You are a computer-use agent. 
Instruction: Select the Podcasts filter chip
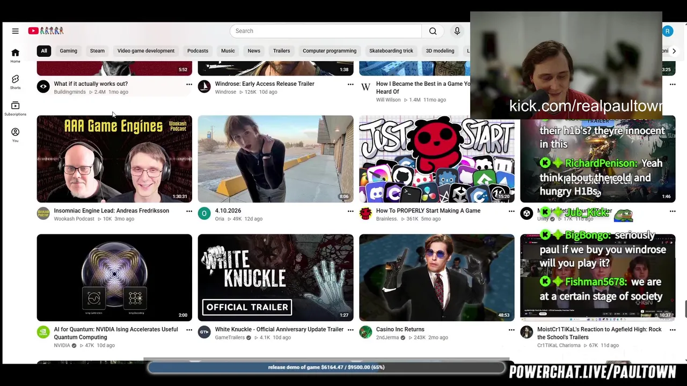(198, 51)
